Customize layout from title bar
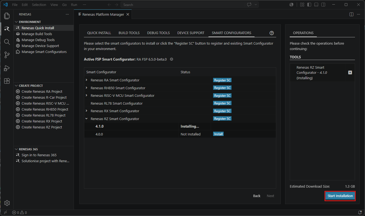 point(302,5)
